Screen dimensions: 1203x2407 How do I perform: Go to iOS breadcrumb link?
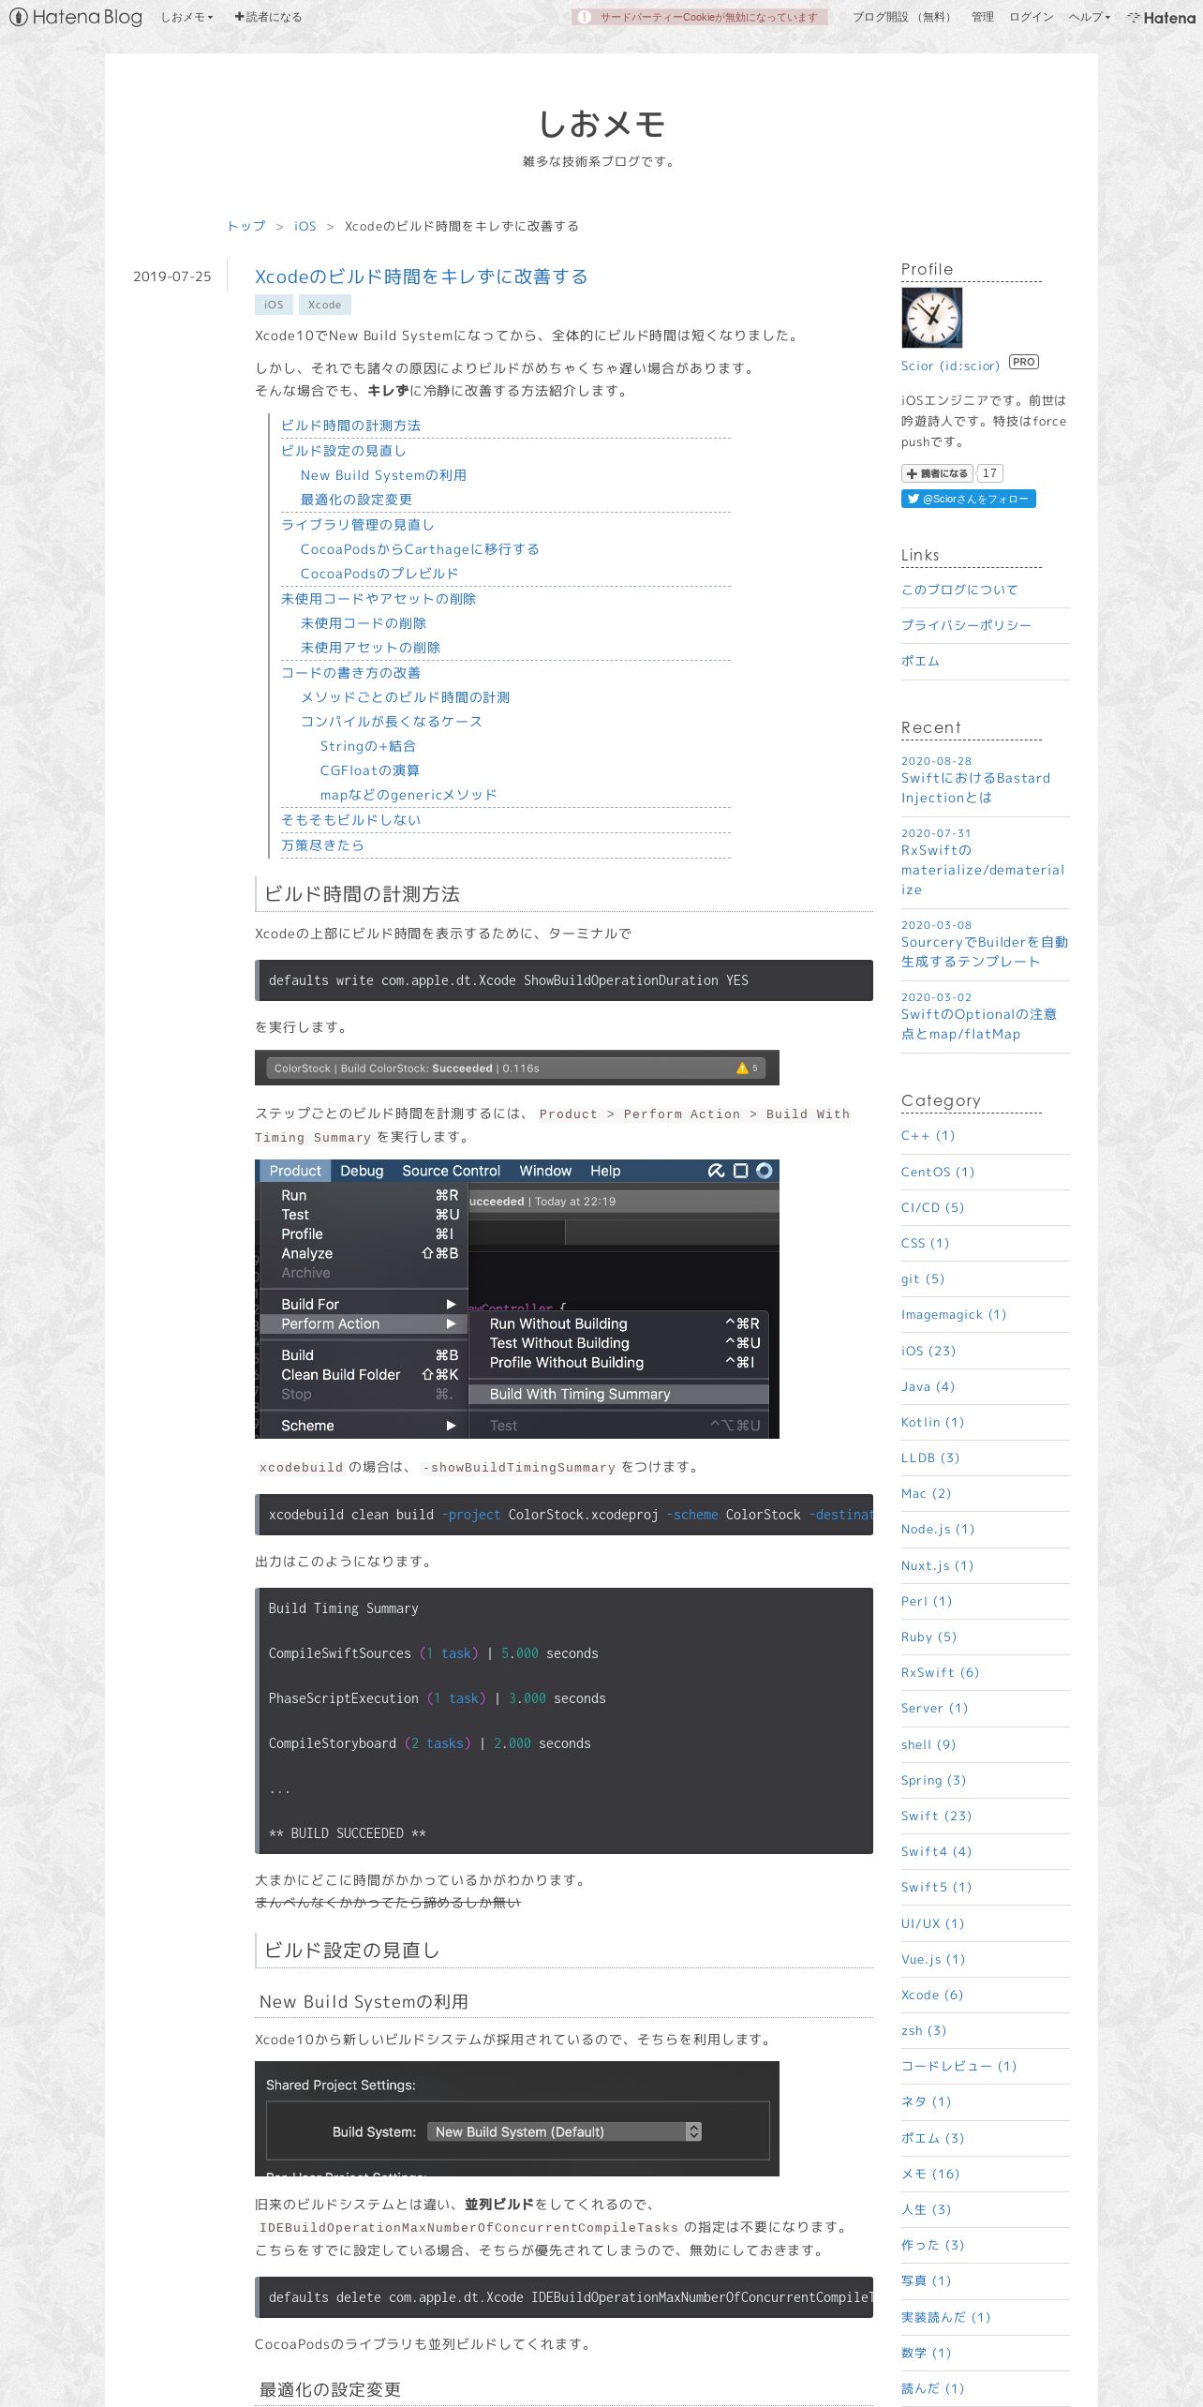pos(304,226)
